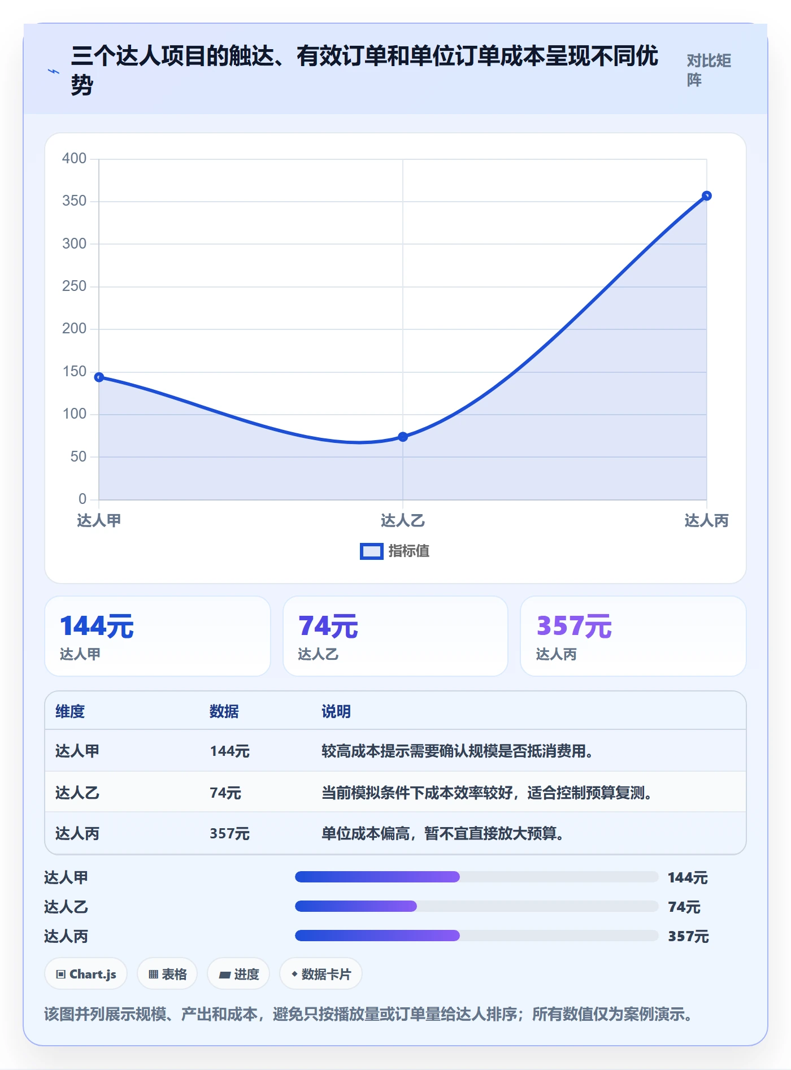Click the Chart.js chip square icon
The width and height of the screenshot is (791, 1070).
coord(61,975)
